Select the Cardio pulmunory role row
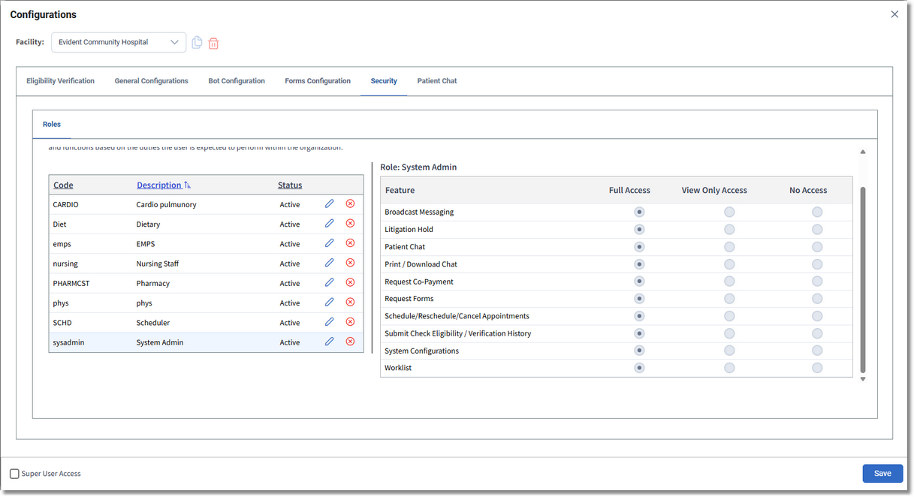This screenshot has height=497, width=914. (206, 204)
